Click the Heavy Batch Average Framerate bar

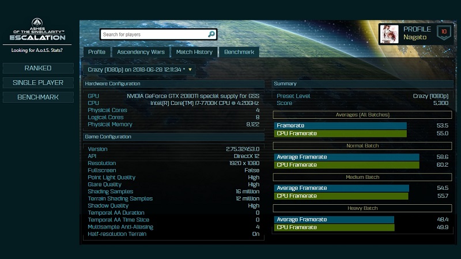(334, 220)
